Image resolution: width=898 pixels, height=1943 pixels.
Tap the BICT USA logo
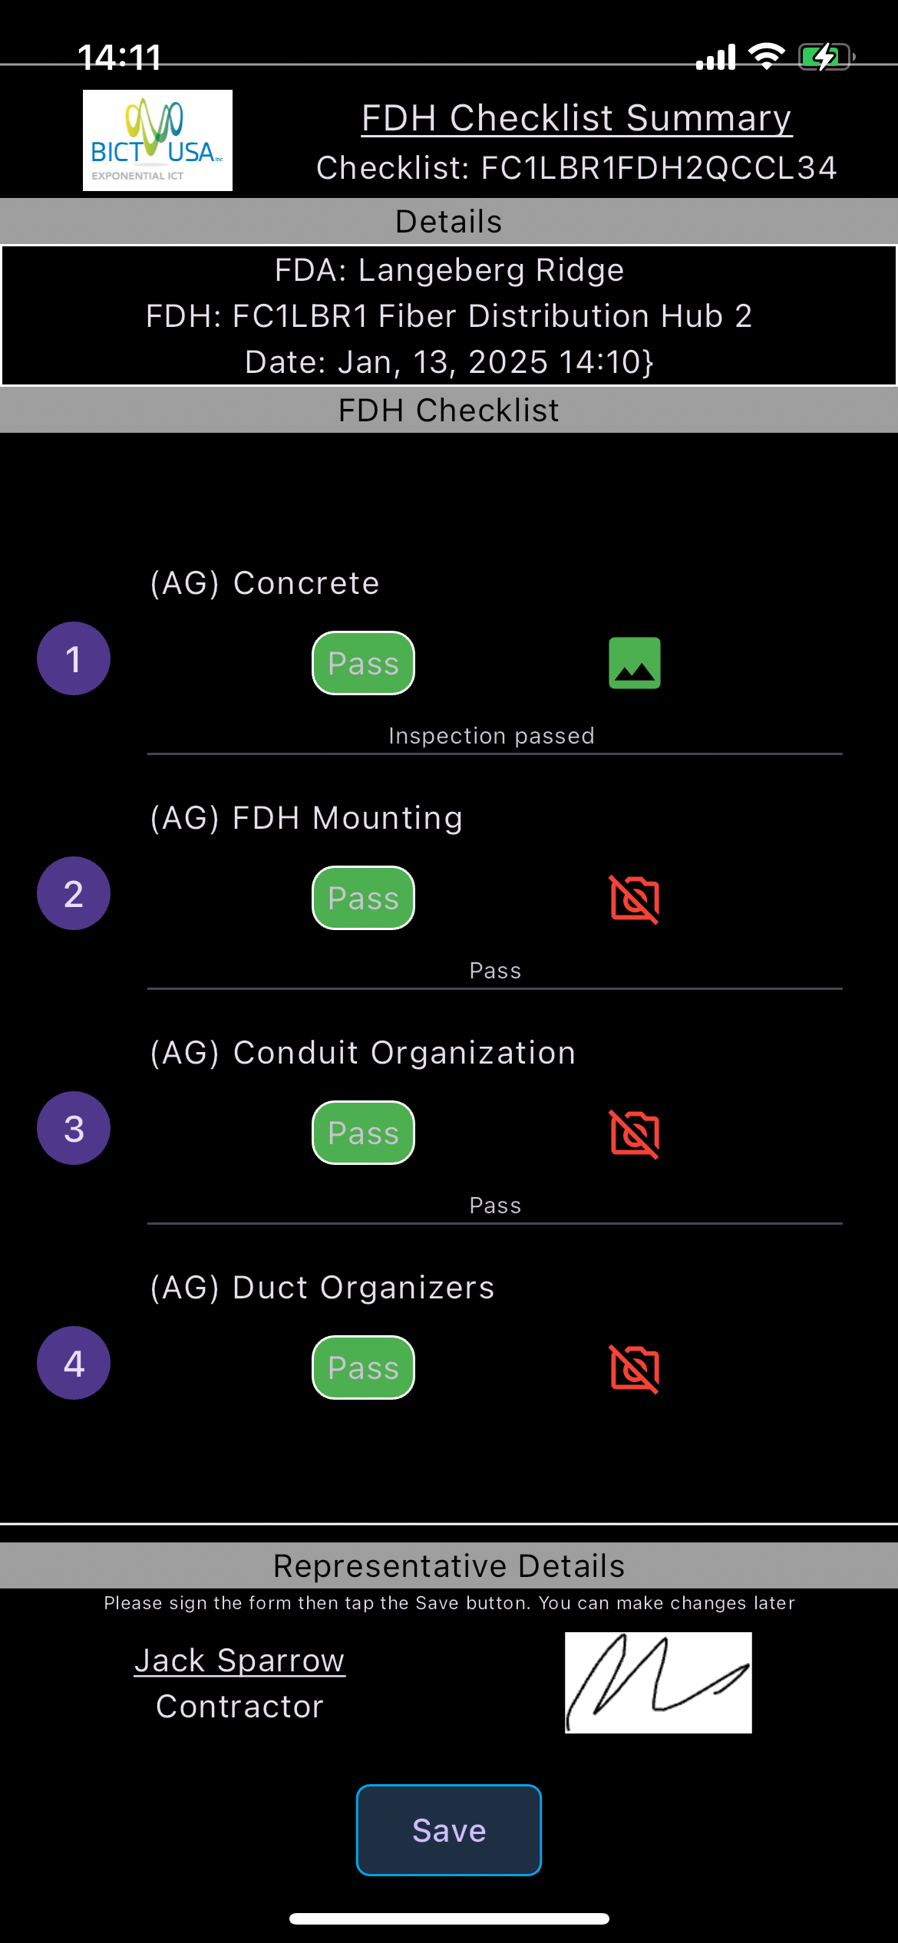tap(157, 140)
